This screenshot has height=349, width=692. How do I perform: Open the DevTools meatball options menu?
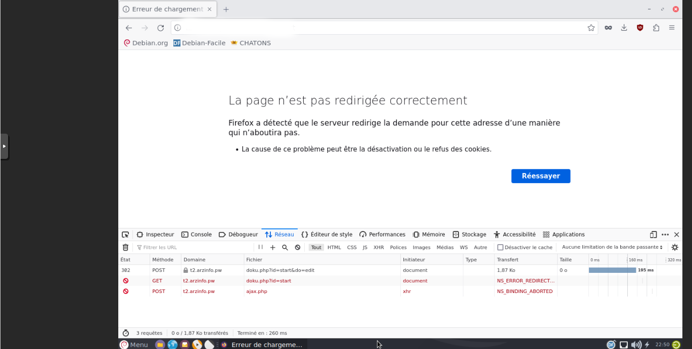click(x=665, y=234)
